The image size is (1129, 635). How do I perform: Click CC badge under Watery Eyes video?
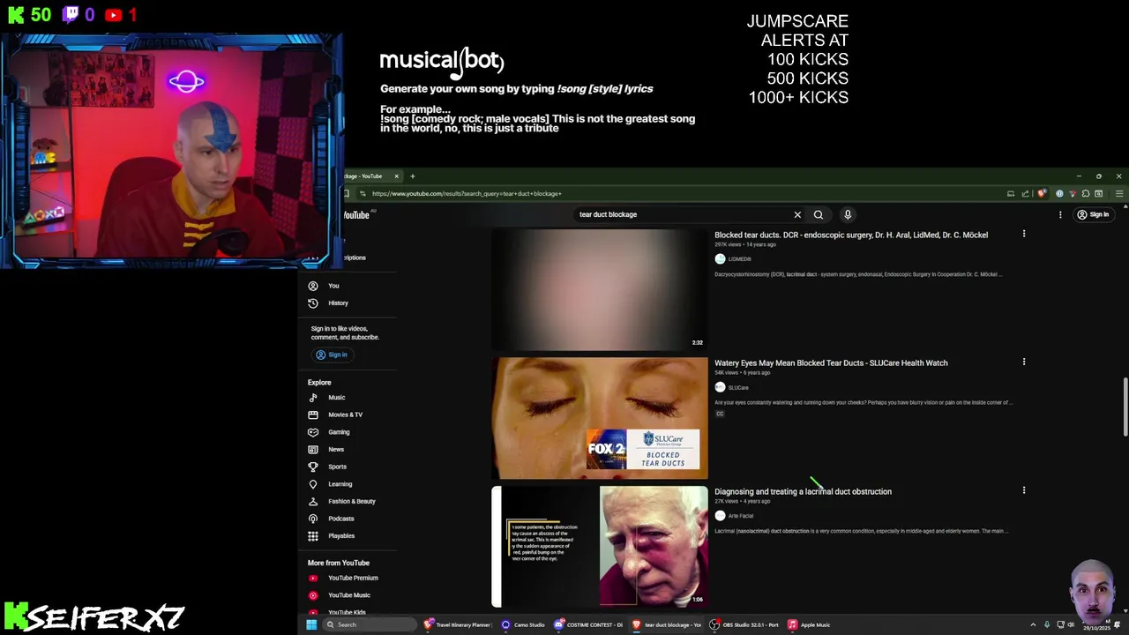(720, 414)
